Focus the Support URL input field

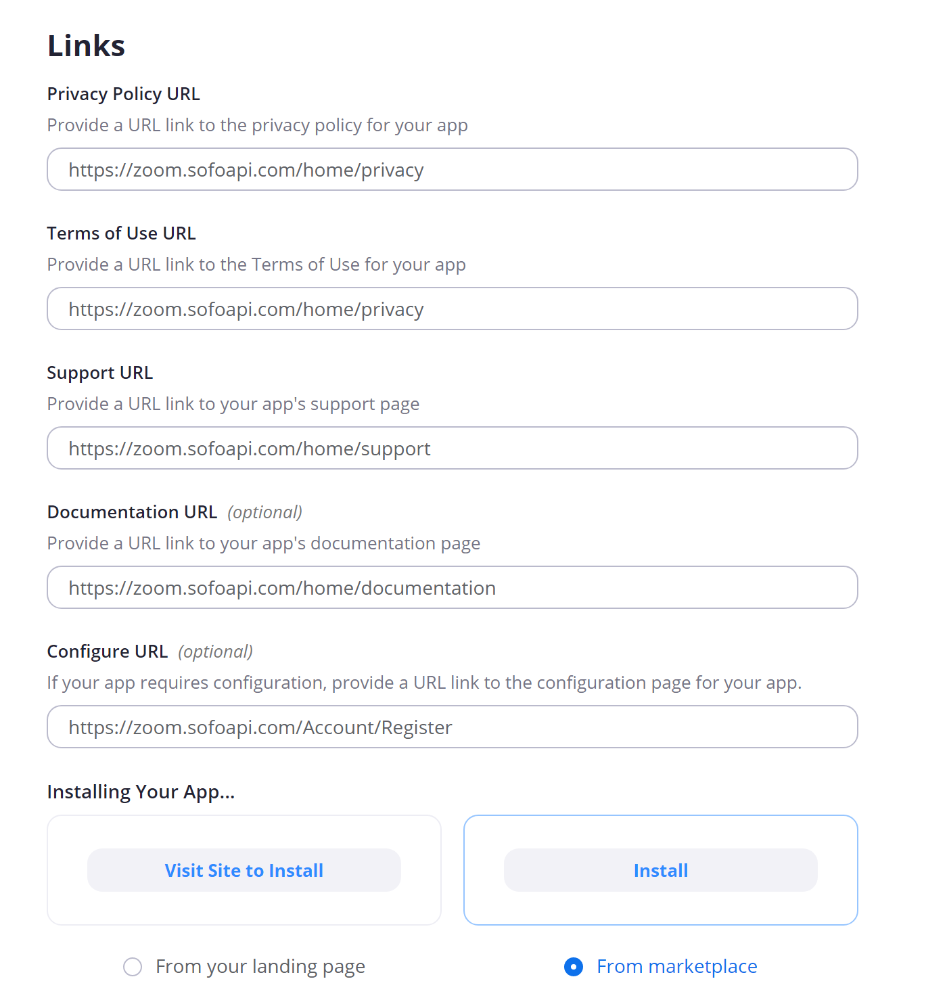(453, 448)
